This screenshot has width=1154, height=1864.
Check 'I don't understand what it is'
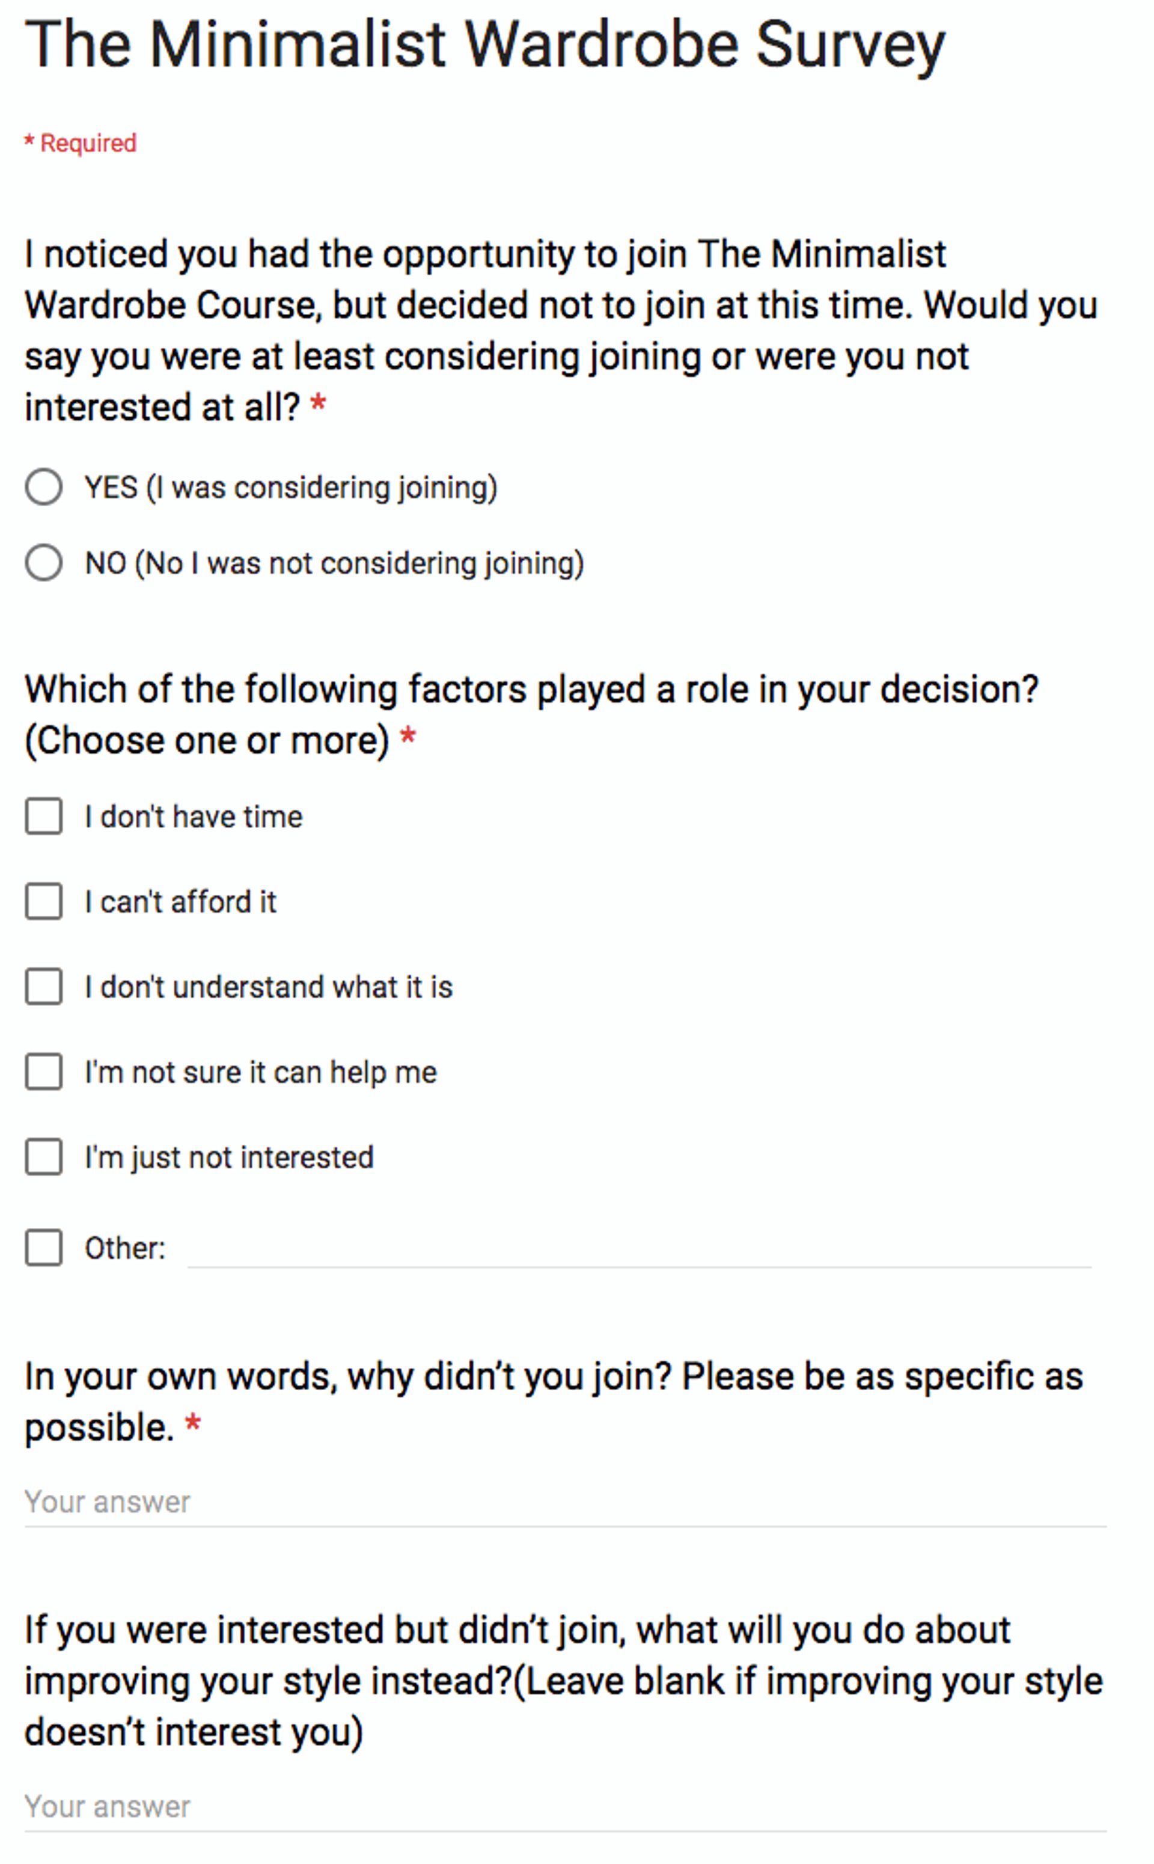point(43,988)
